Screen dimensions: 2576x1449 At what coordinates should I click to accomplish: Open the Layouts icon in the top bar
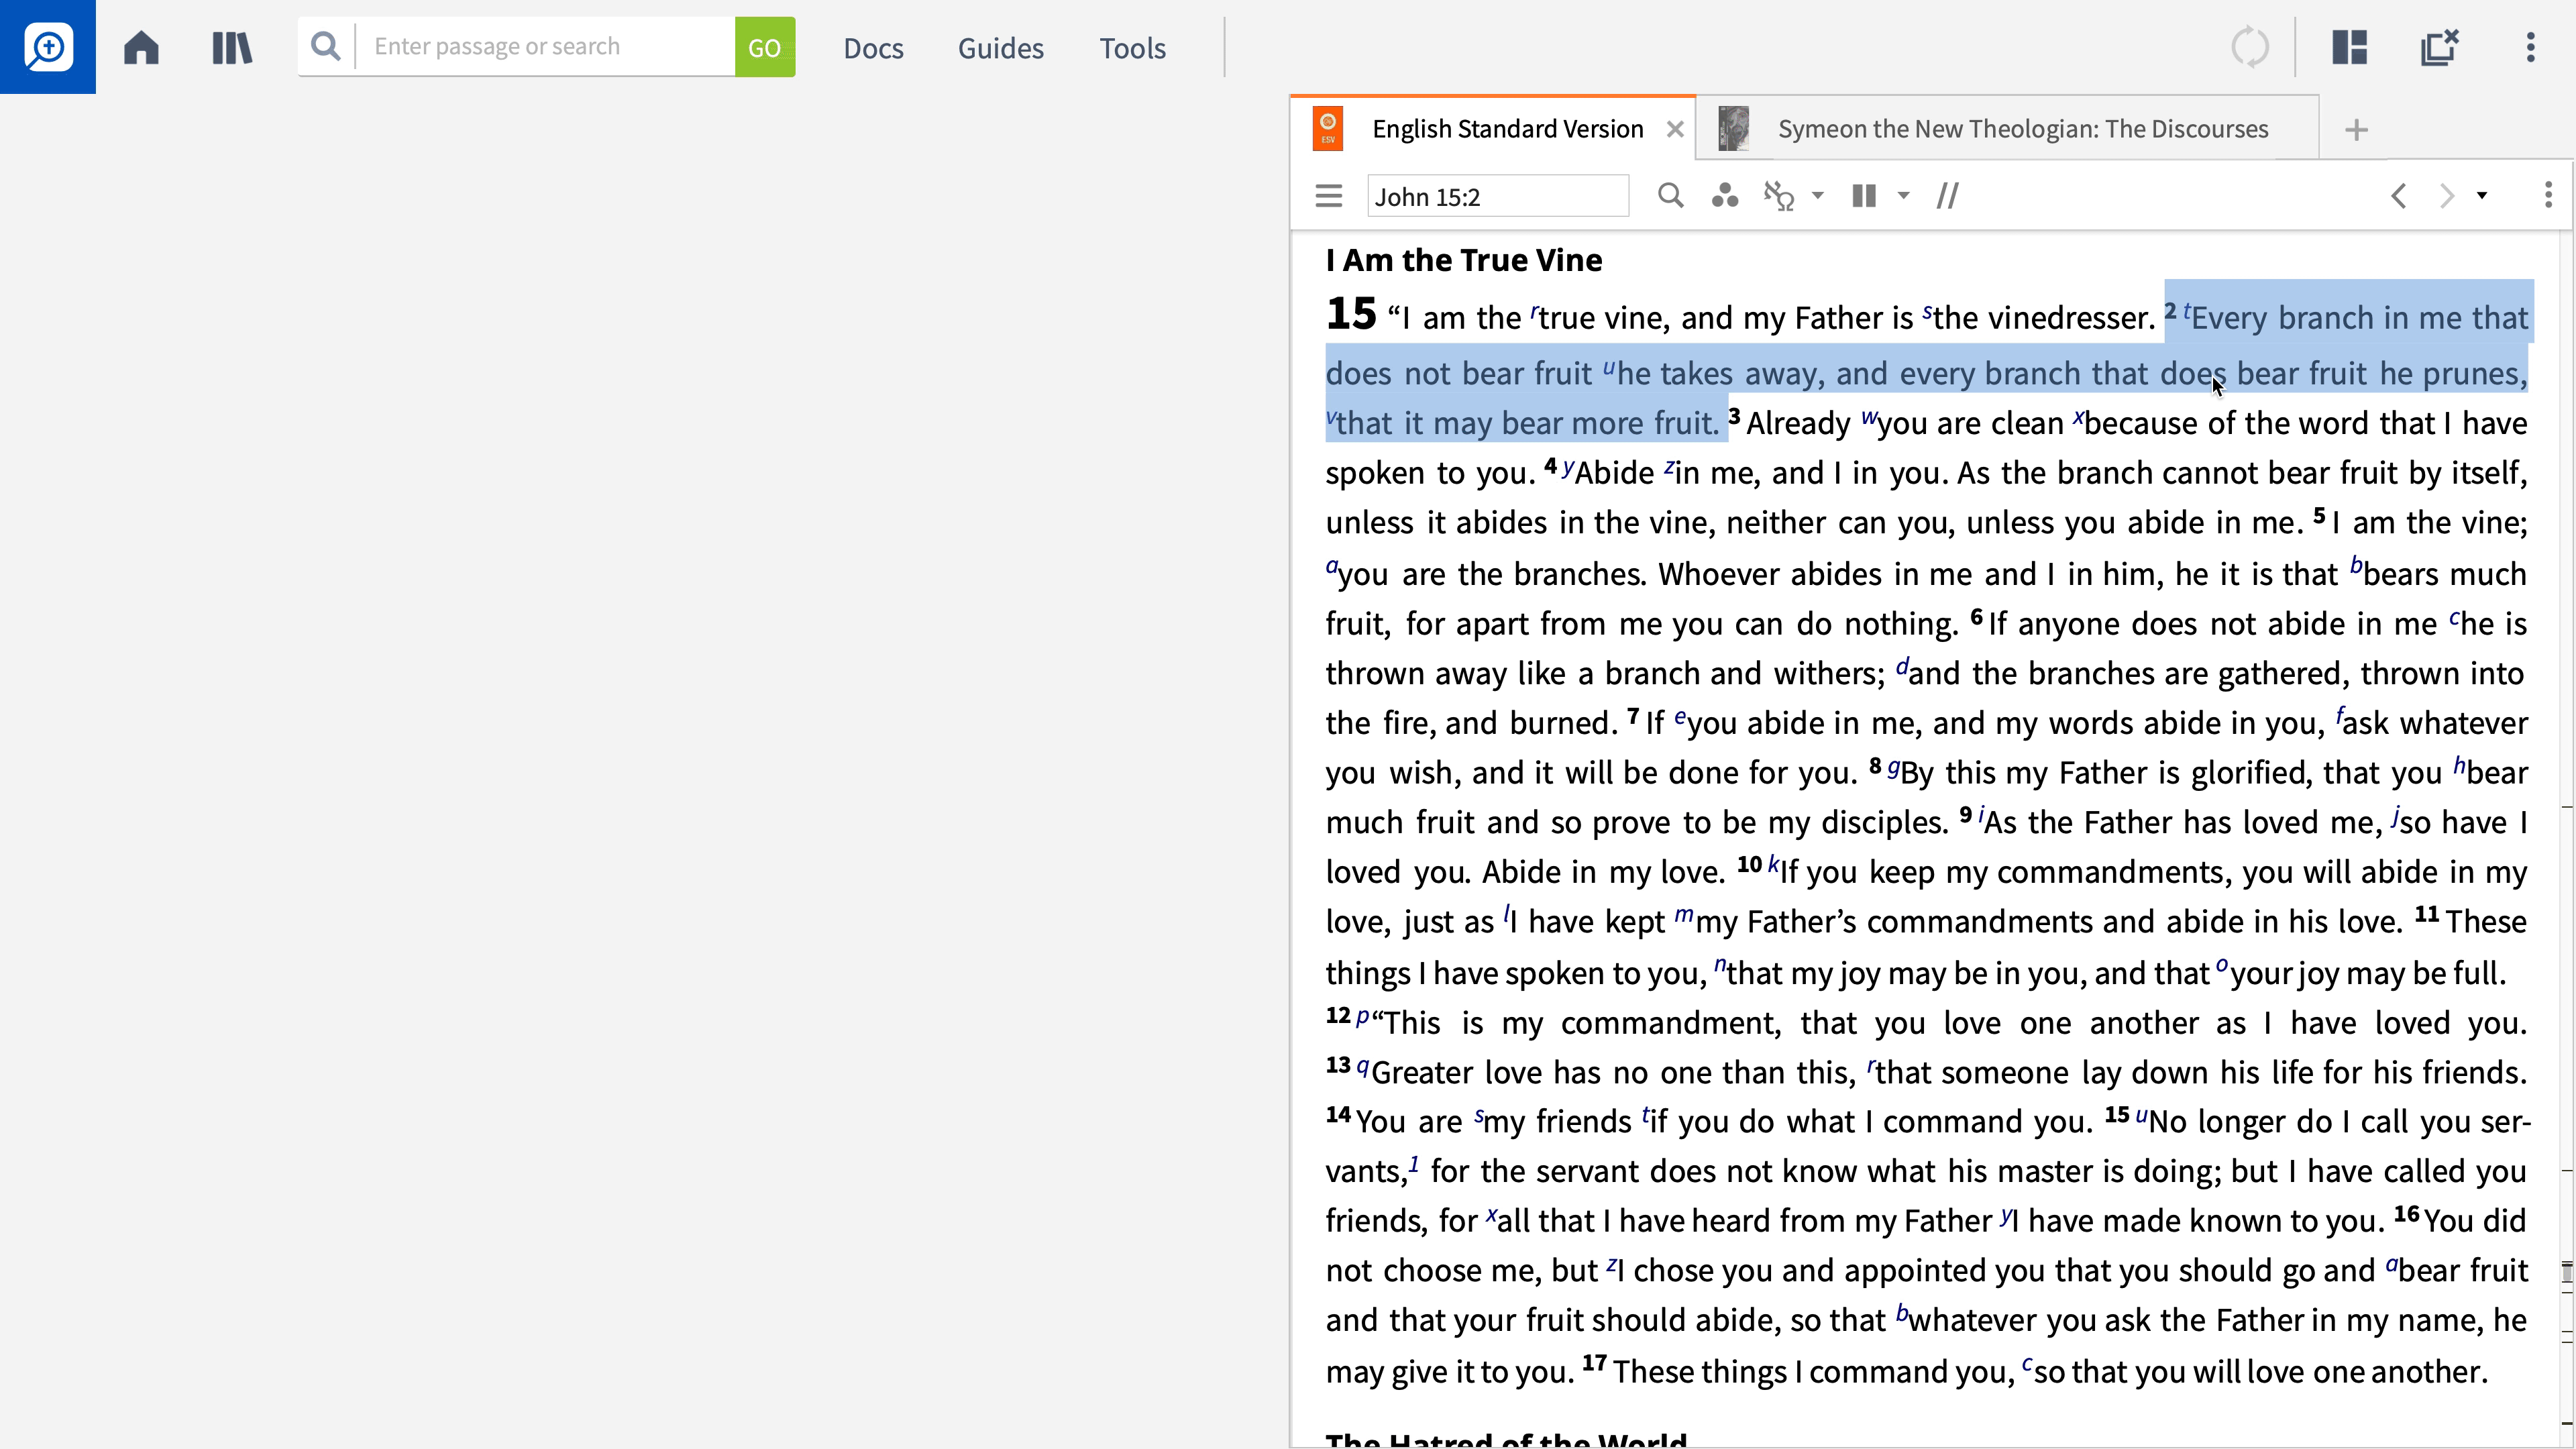coord(2350,47)
